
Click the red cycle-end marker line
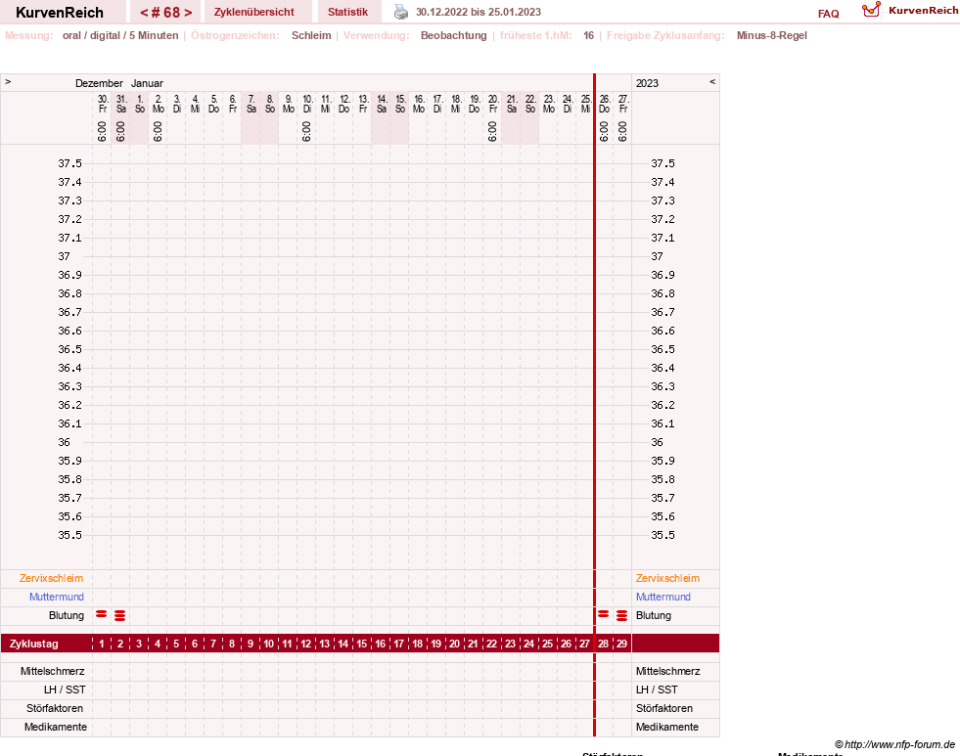tap(594, 404)
